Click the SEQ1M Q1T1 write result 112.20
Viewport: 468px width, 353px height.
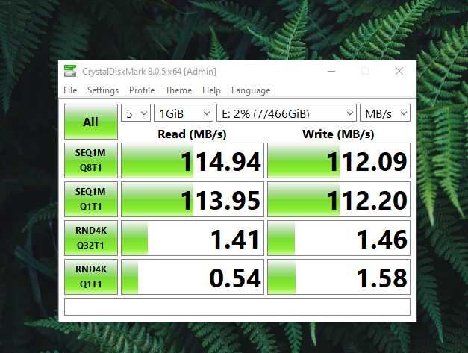coord(339,199)
